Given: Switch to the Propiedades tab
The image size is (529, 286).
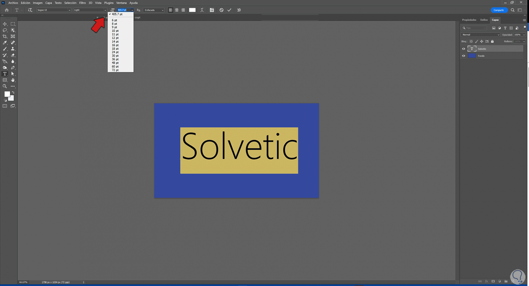Looking at the screenshot, I should pyautogui.click(x=469, y=20).
